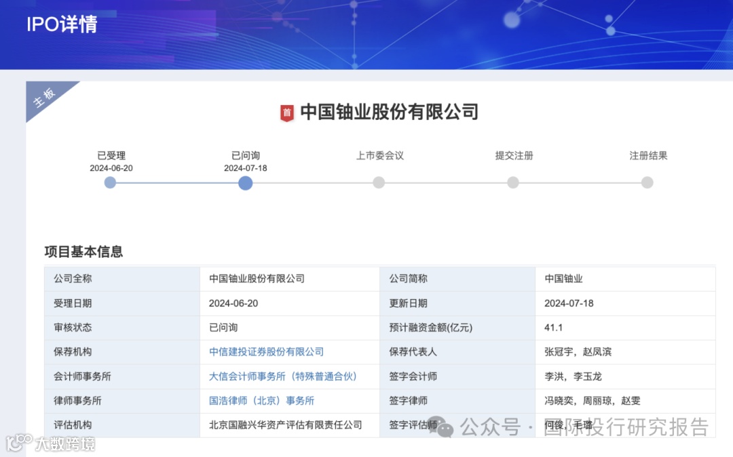Click the 注册结果 stage label
This screenshot has width=733, height=457.
coord(648,155)
